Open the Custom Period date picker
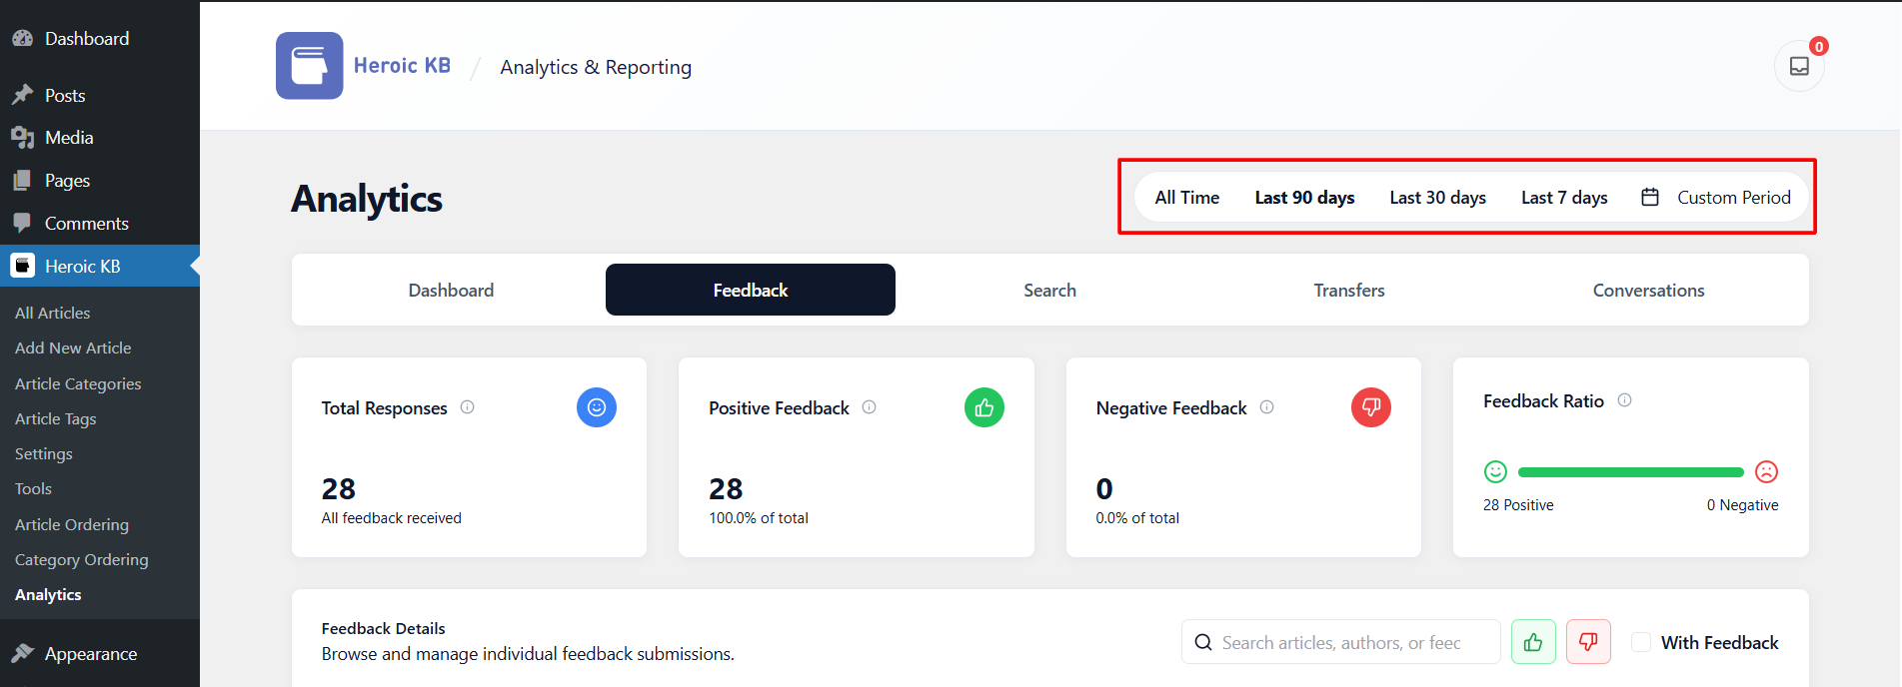This screenshot has width=1902, height=687. [1715, 197]
